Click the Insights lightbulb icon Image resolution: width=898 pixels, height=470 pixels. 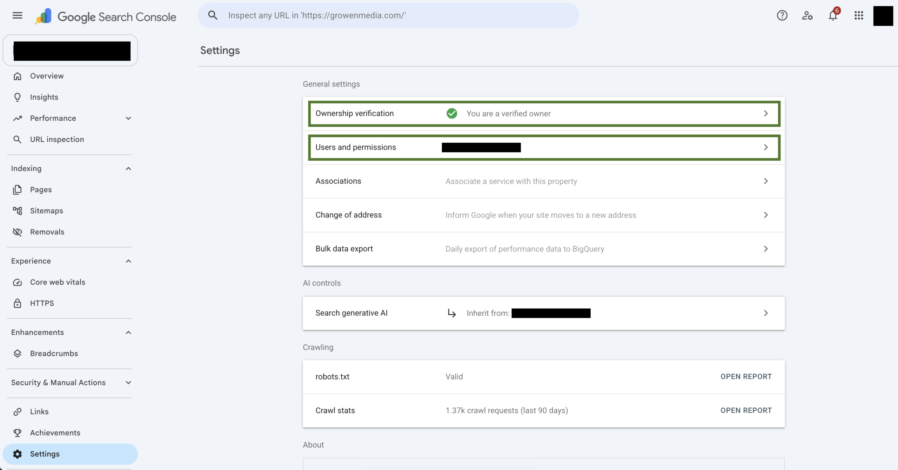(17, 97)
